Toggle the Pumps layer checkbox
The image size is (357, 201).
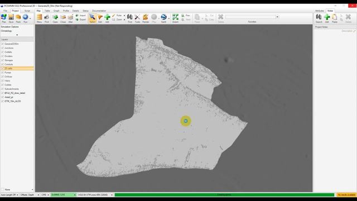(x=2, y=73)
